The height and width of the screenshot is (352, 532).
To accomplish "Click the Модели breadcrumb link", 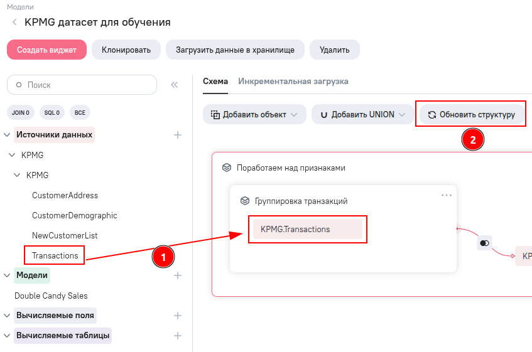I will [x=20, y=7].
